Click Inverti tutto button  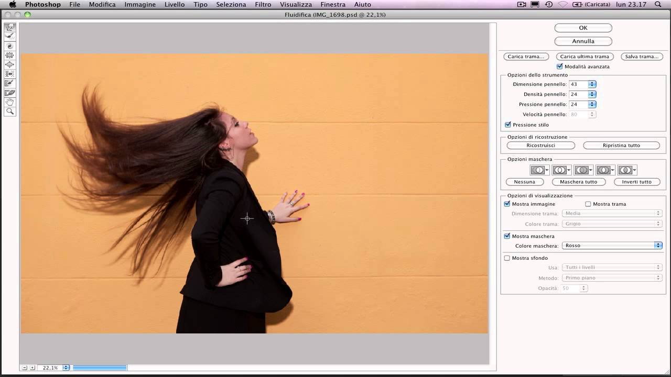[636, 182]
